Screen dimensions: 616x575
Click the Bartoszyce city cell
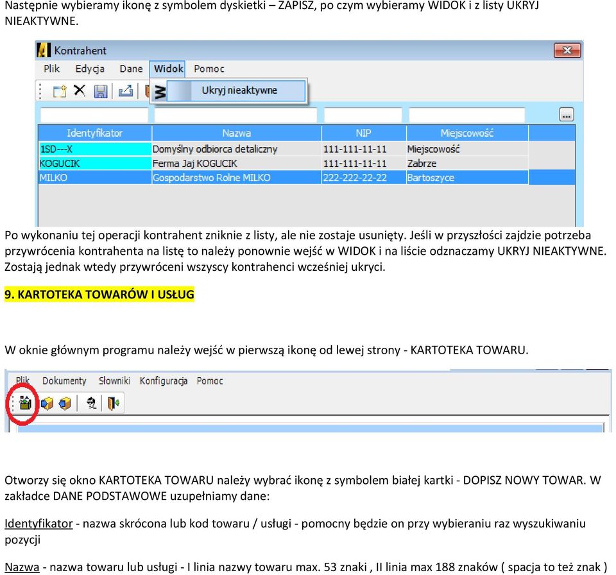coord(466,178)
